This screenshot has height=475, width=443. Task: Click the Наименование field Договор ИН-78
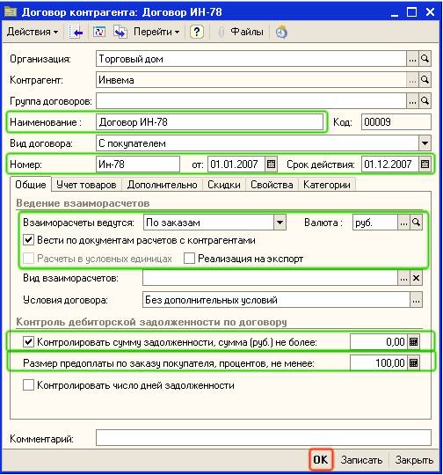[x=209, y=122]
